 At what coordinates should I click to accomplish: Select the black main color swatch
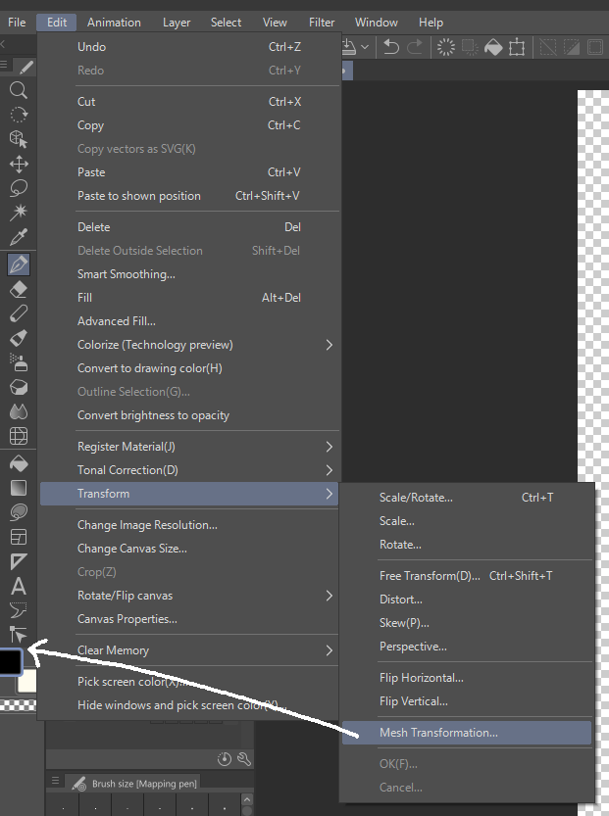[x=11, y=661]
